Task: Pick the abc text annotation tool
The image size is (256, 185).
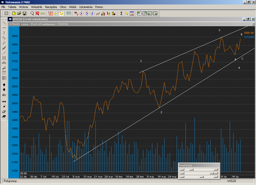Action: coord(4,95)
